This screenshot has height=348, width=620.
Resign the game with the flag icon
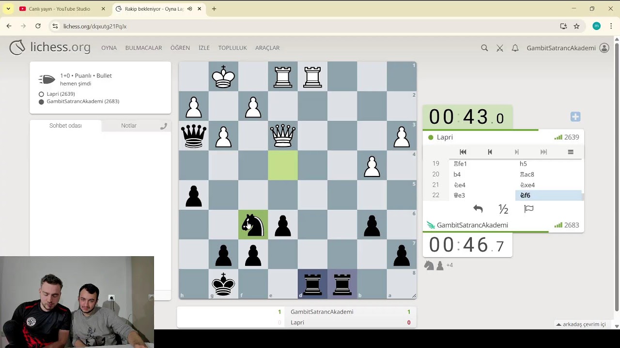[x=529, y=209]
